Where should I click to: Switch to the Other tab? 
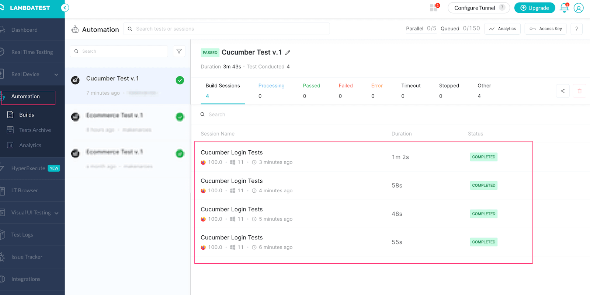tap(484, 91)
